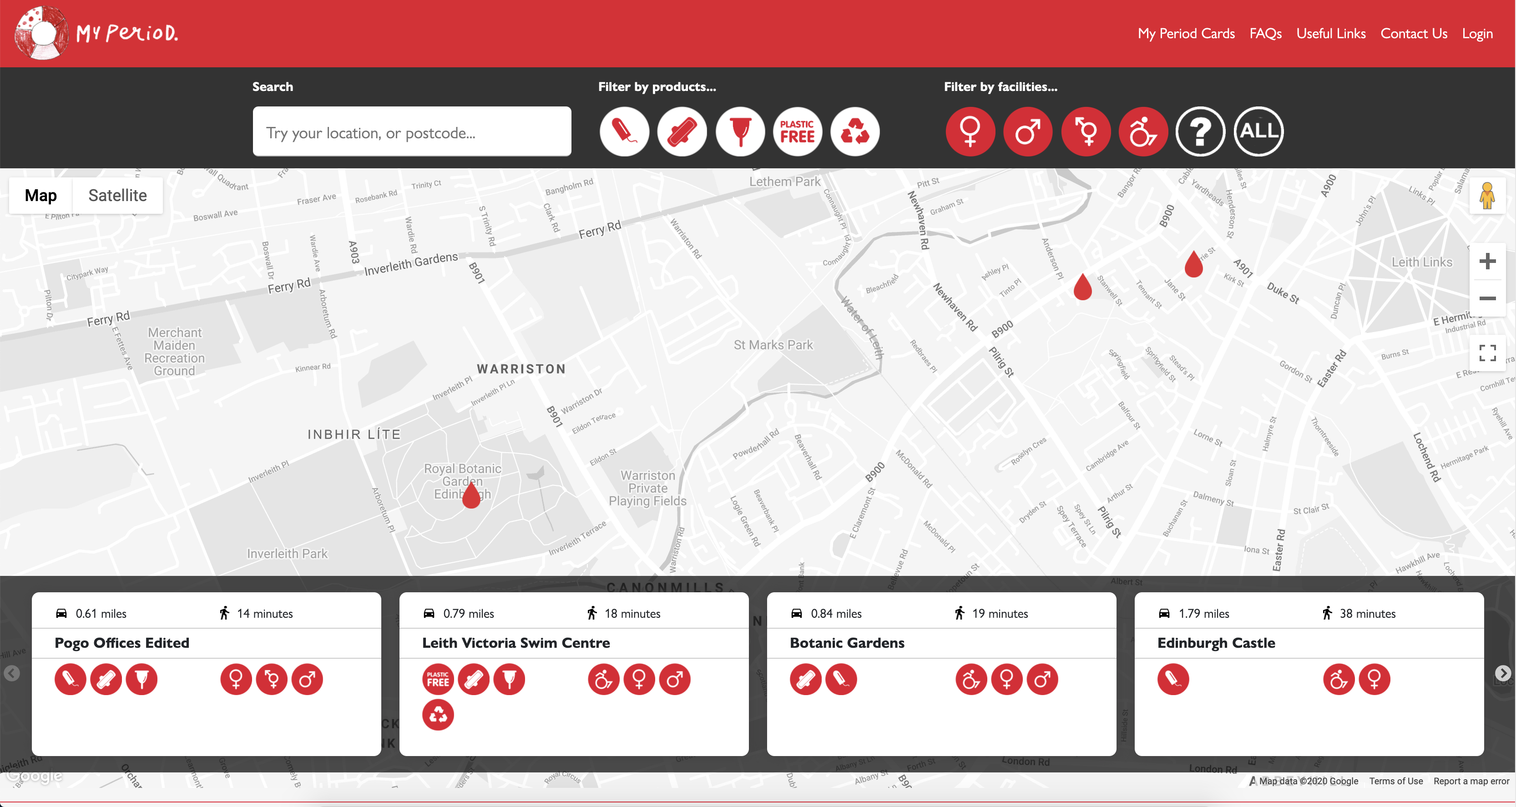The image size is (1516, 807).
Task: Click 0.61 miles driving distance text
Action: tap(101, 613)
